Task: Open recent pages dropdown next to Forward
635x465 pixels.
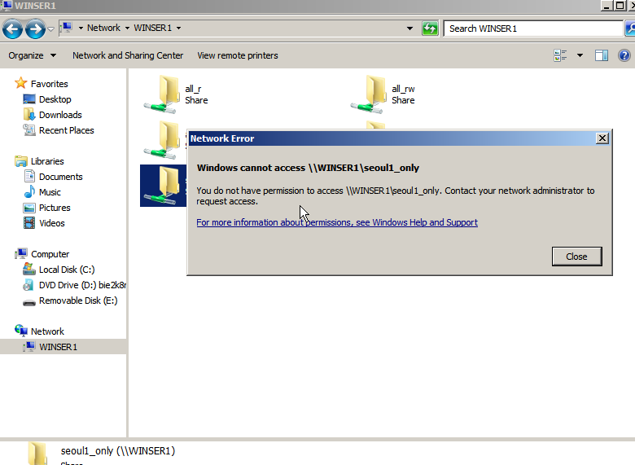Action: click(51, 29)
